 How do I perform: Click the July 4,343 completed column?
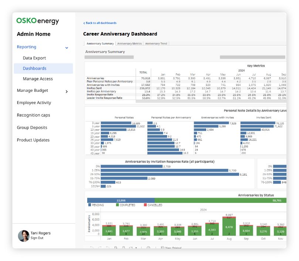pyautogui.click(x=212, y=230)
